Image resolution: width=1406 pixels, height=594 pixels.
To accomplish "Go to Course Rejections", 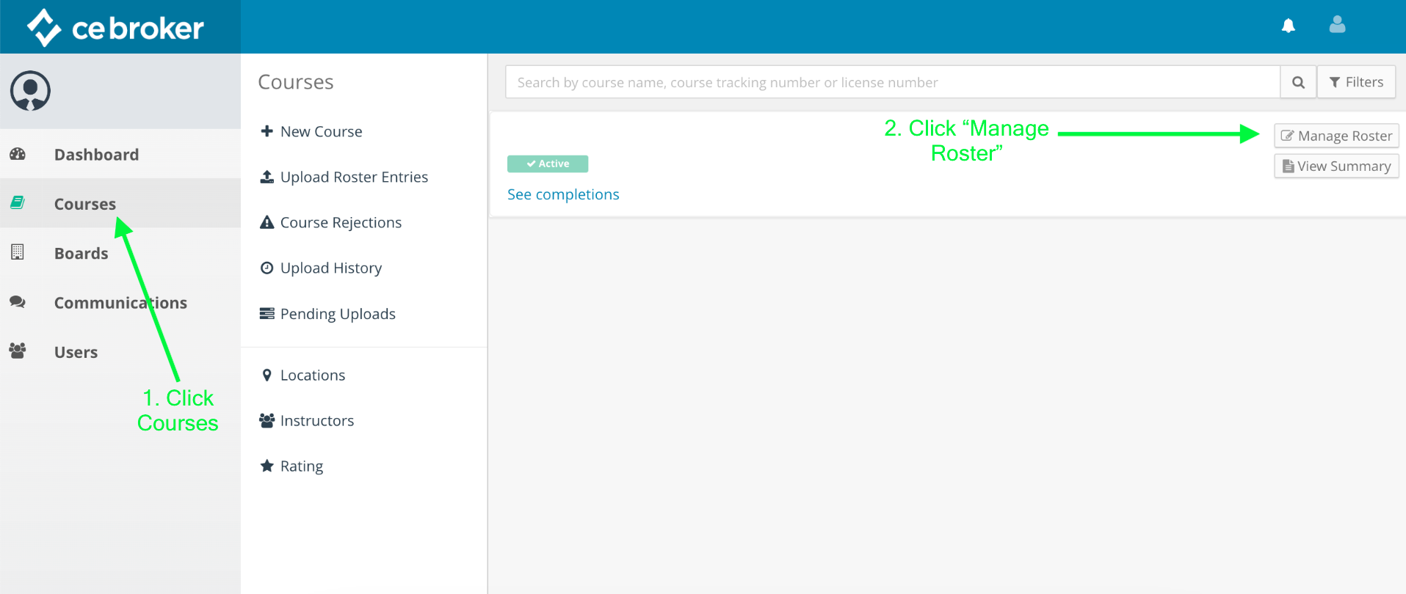I will tap(341, 222).
